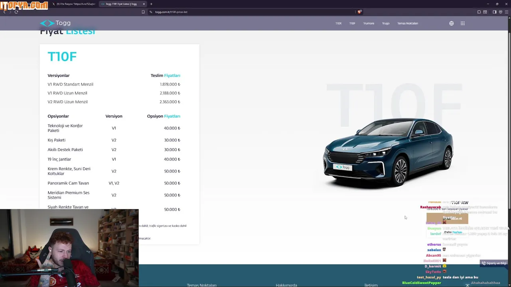Click Teknoloji ve Konfor Paketi option
The width and height of the screenshot is (511, 287).
(x=65, y=128)
